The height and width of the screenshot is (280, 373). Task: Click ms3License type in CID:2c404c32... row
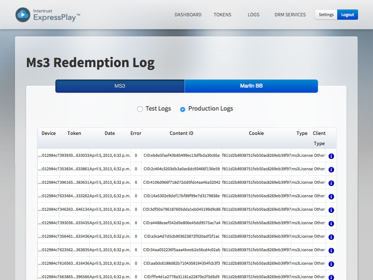pyautogui.click(x=302, y=169)
